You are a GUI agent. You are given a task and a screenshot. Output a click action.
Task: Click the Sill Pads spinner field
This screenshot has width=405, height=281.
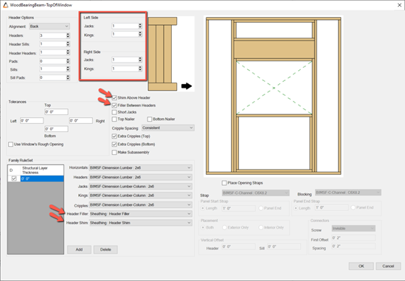coord(55,77)
